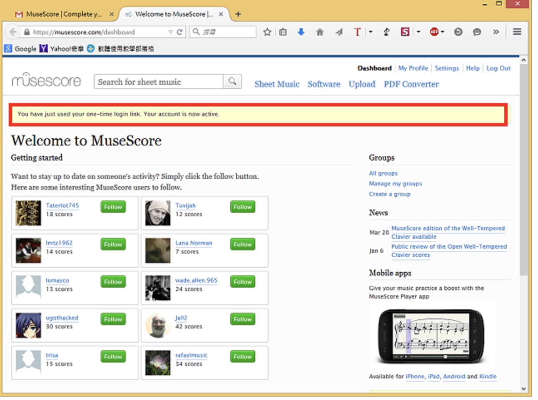The height and width of the screenshot is (400, 538).
Task: Follow user Tatertot745
Action: click(113, 207)
